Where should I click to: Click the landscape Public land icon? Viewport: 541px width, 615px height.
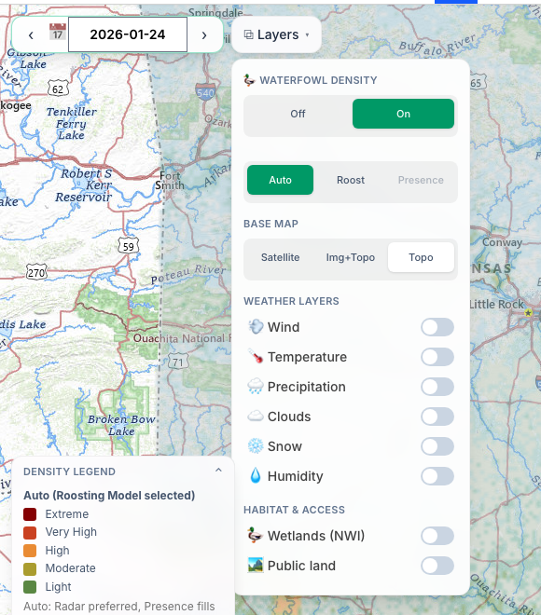pyautogui.click(x=256, y=566)
